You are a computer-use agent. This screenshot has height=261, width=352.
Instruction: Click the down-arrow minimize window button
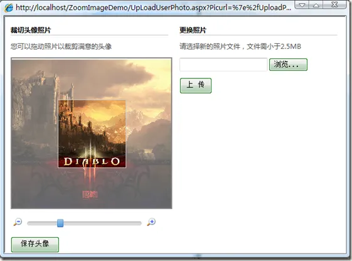(x=302, y=4)
